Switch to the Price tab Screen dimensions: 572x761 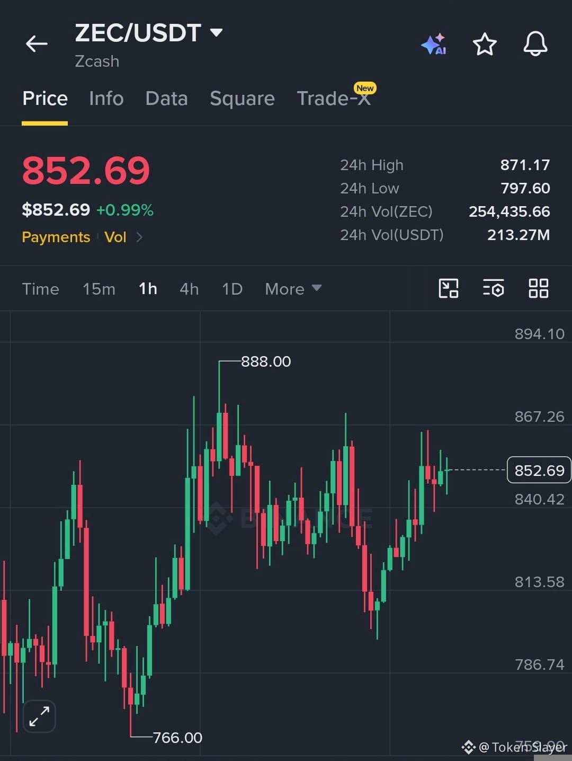pyautogui.click(x=45, y=99)
